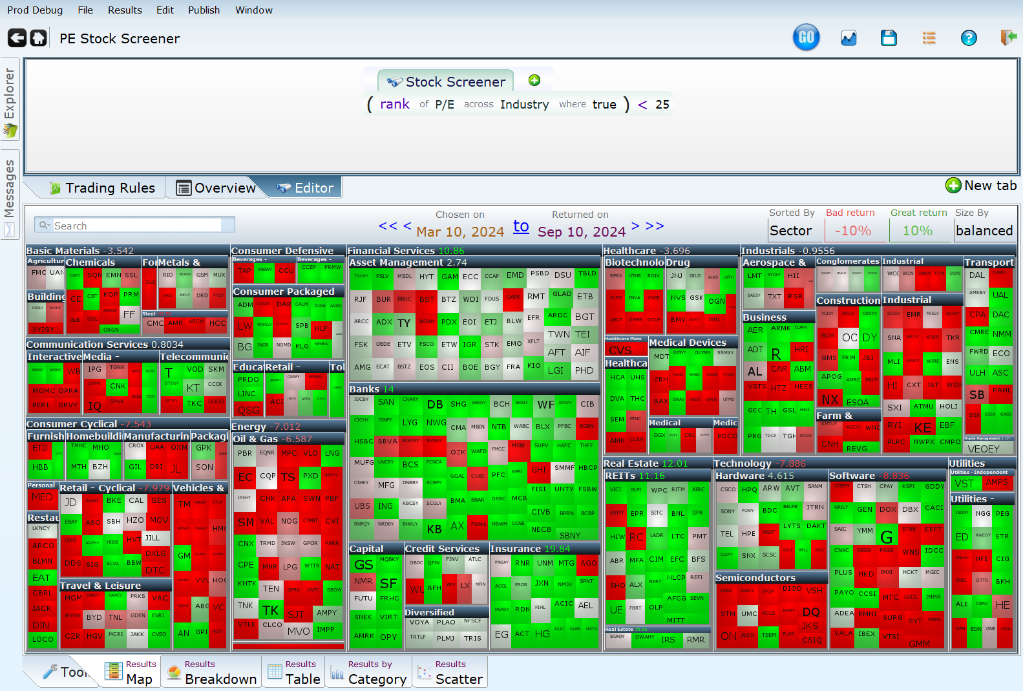Viewport: 1023px width, 691px height.
Task: Click the save floppy disk icon
Action: coord(889,38)
